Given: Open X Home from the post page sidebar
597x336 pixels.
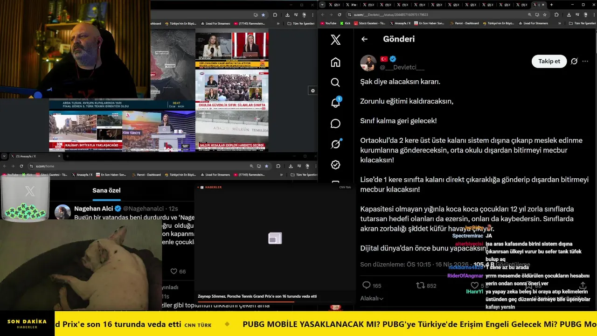Looking at the screenshot, I should pyautogui.click(x=335, y=62).
